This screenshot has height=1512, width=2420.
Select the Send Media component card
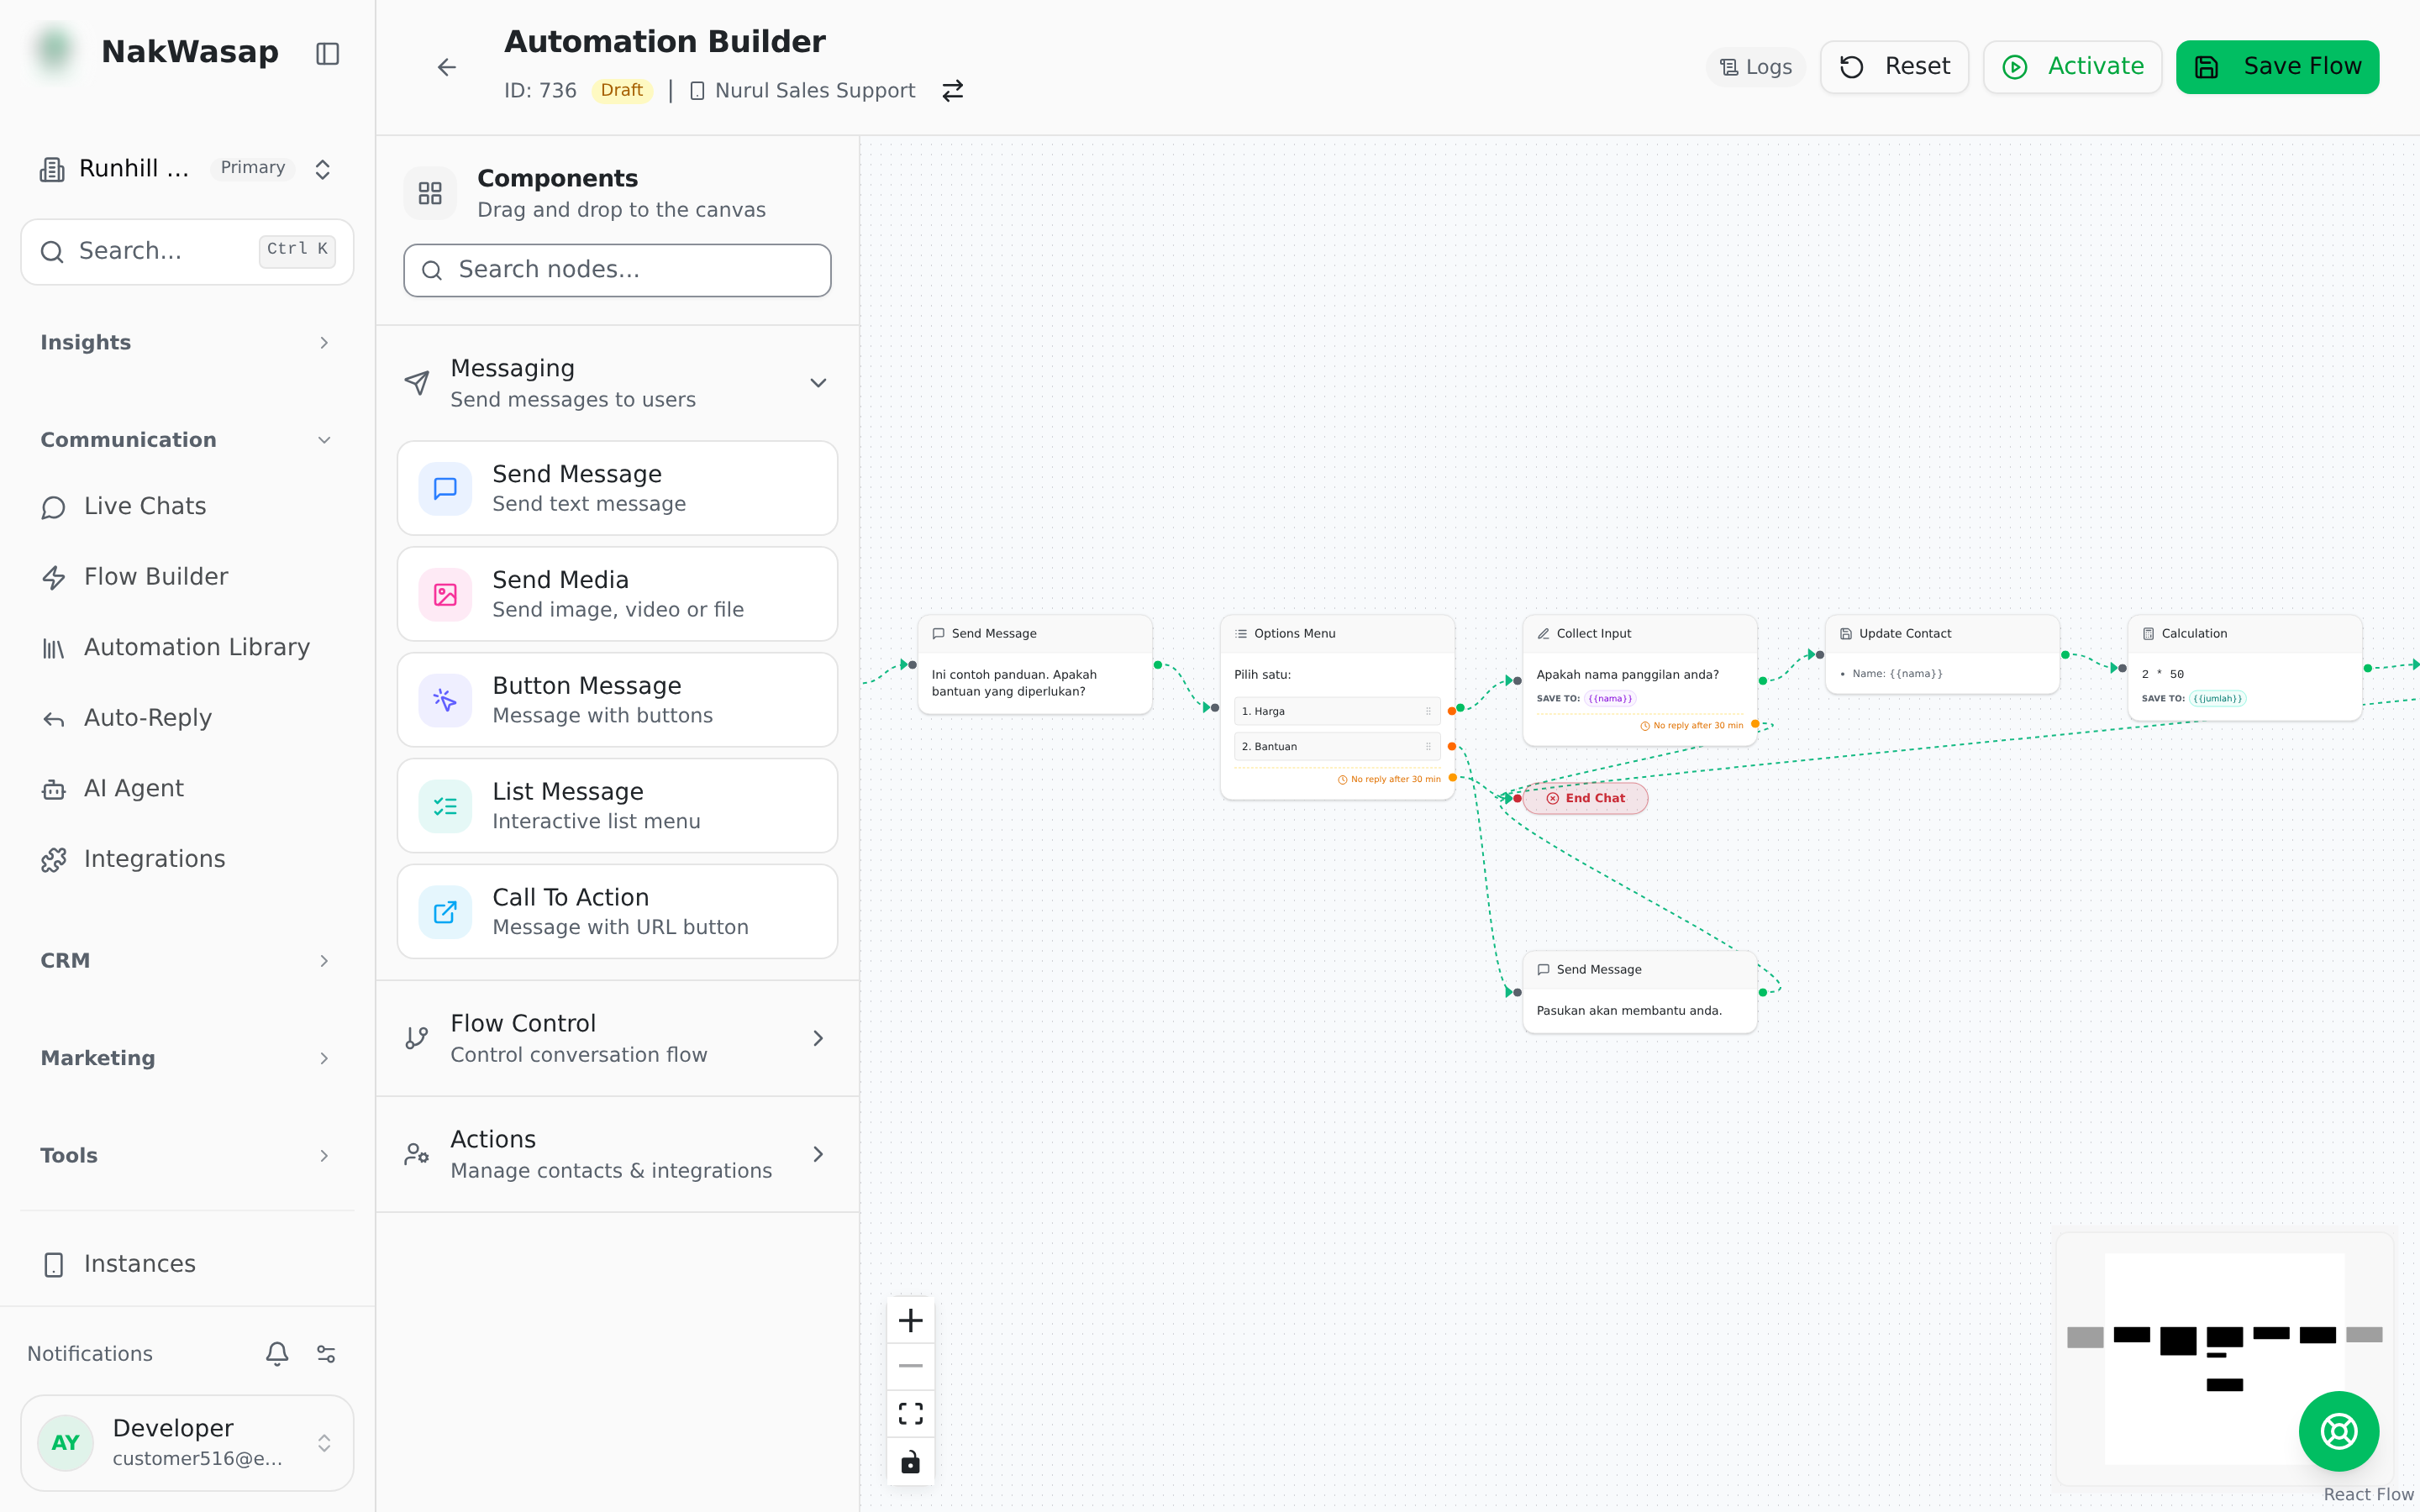coord(617,594)
